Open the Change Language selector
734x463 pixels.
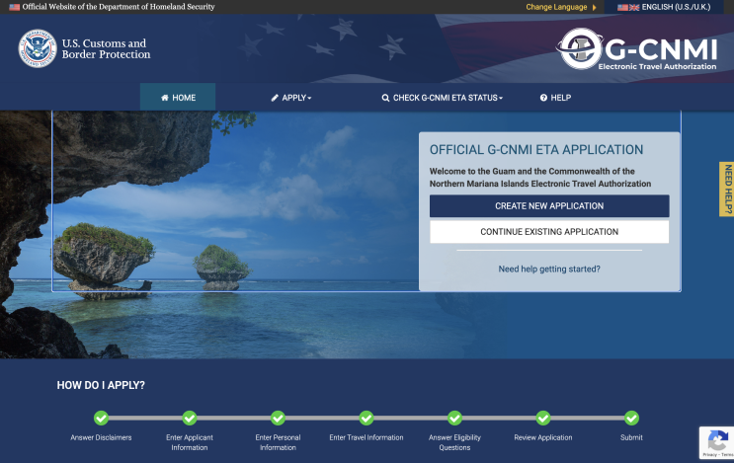click(x=561, y=7)
